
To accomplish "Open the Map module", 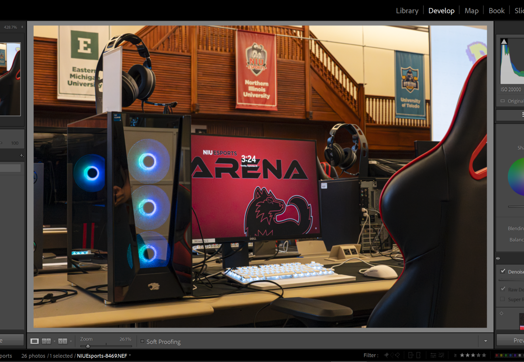I will coord(471,10).
